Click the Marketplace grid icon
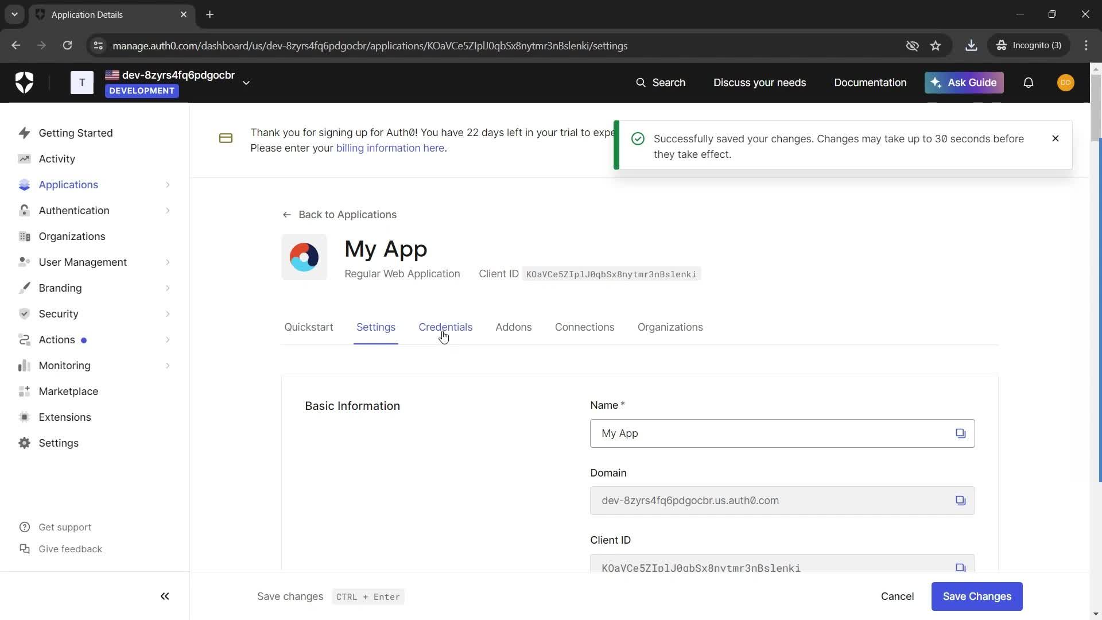1102x620 pixels. (24, 391)
